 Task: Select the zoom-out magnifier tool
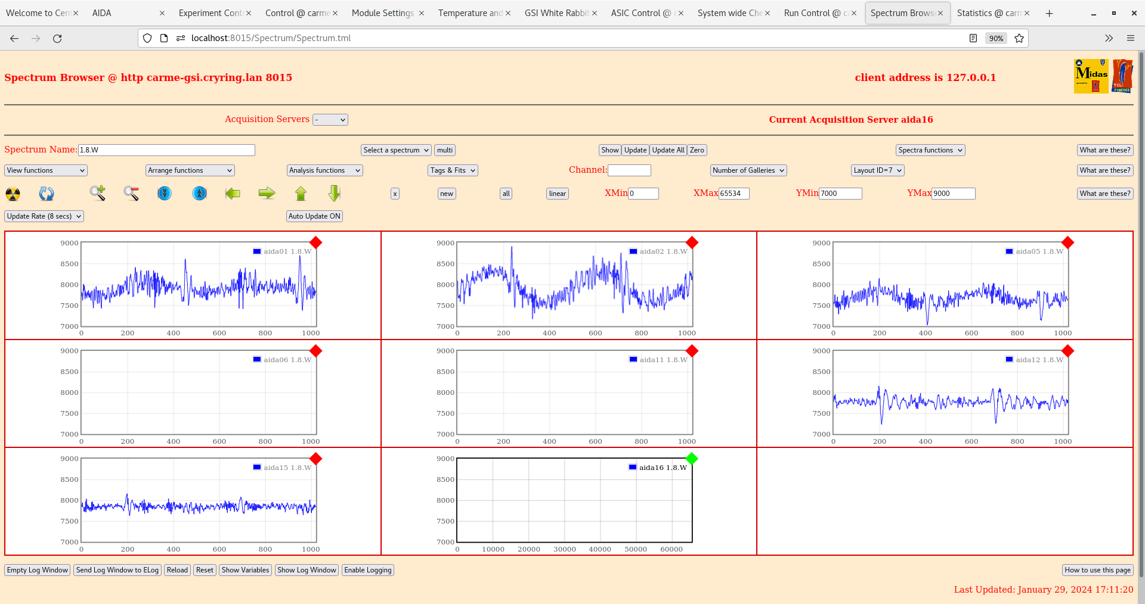131,194
